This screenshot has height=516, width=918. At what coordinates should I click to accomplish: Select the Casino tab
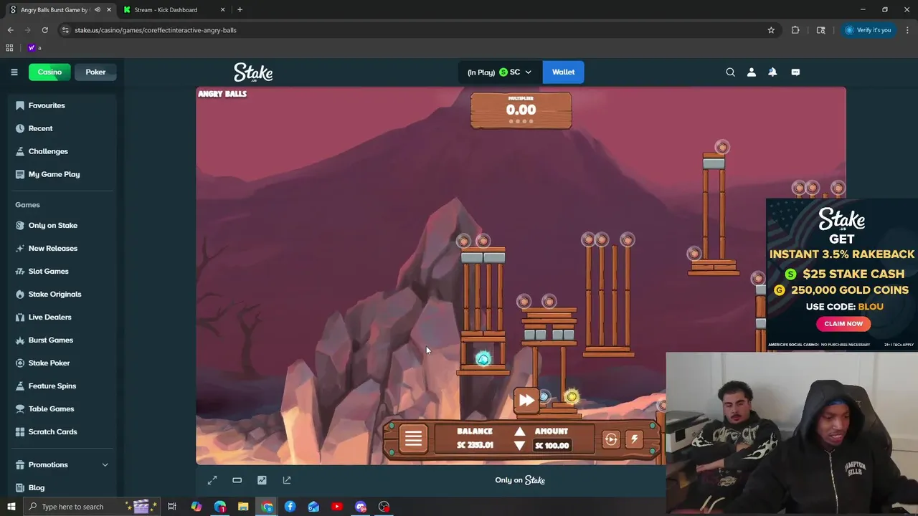coord(49,72)
